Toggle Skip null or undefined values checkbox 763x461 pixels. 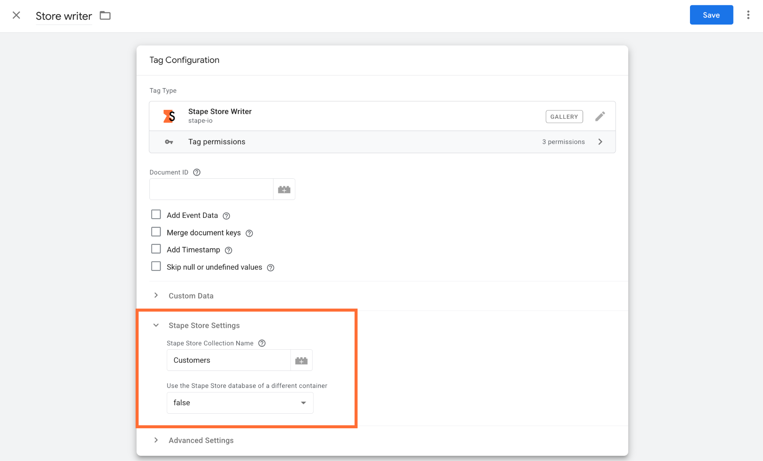(x=156, y=266)
